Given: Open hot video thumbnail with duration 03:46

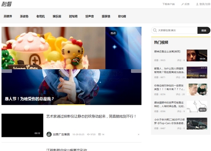Looking at the screenshot, I should 197,90.
